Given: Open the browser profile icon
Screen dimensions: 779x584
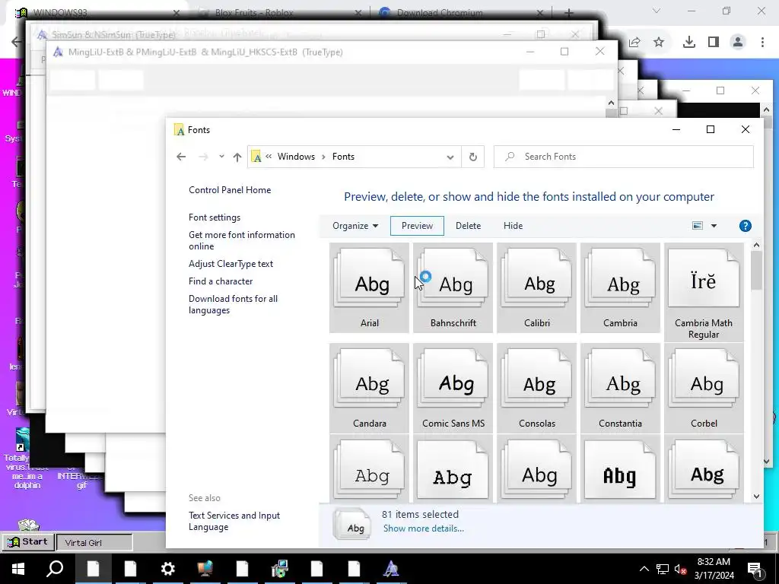Looking at the screenshot, I should click(738, 43).
